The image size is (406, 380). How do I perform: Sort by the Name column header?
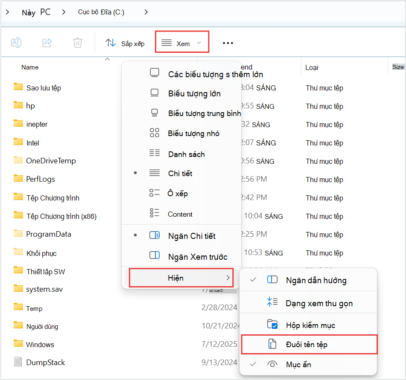30,67
